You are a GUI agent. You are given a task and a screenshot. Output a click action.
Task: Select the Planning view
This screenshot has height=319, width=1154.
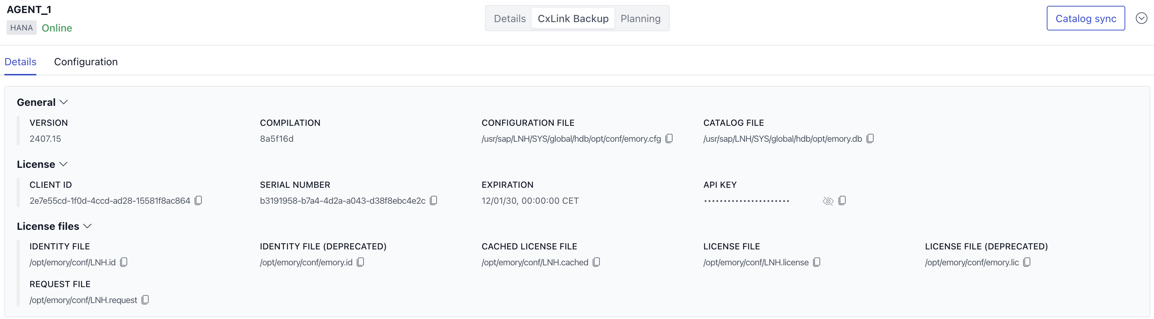point(641,18)
